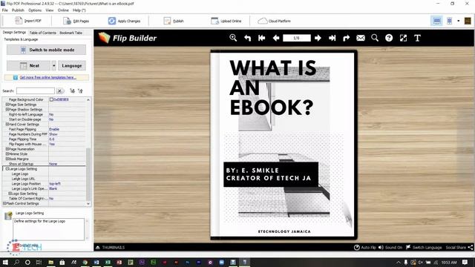The height and width of the screenshot is (267, 475).
Task: Expand Page Size Settings node
Action: (x=7, y=105)
